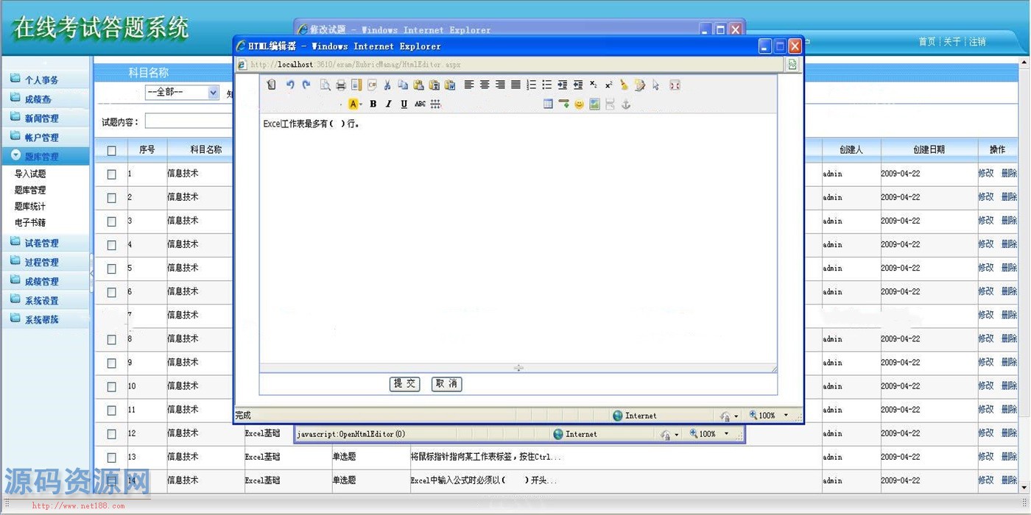1031x515 pixels.
Task: Click inside the editor text area
Action: click(x=515, y=235)
